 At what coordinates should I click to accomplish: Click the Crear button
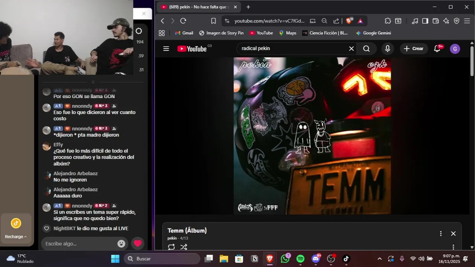pyautogui.click(x=414, y=49)
